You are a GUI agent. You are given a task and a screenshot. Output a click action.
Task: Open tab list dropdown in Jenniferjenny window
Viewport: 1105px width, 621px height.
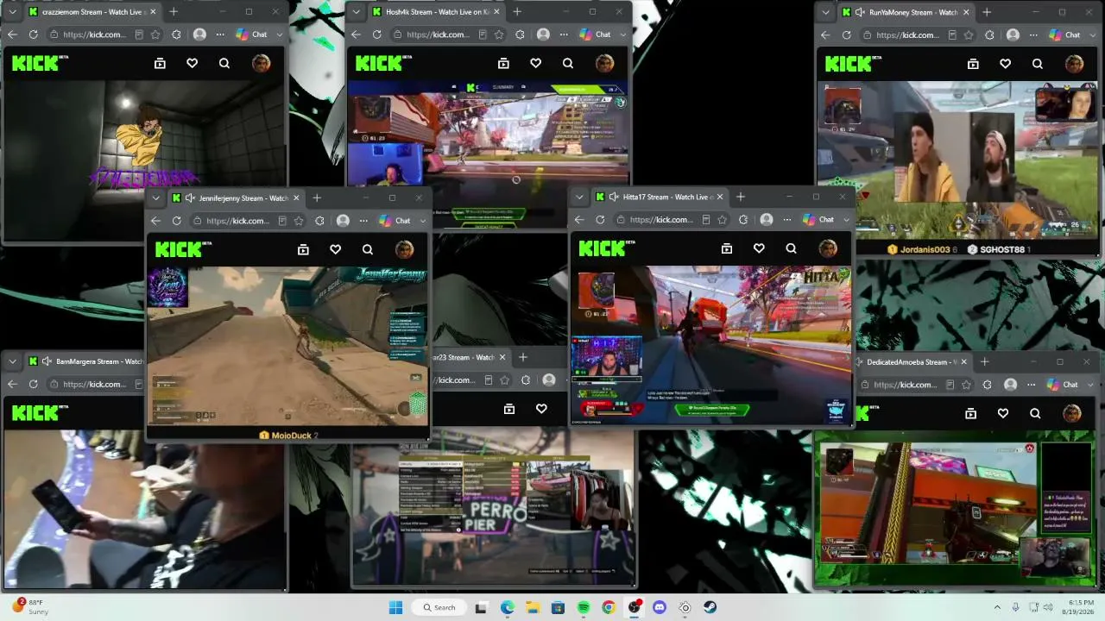[x=155, y=198]
